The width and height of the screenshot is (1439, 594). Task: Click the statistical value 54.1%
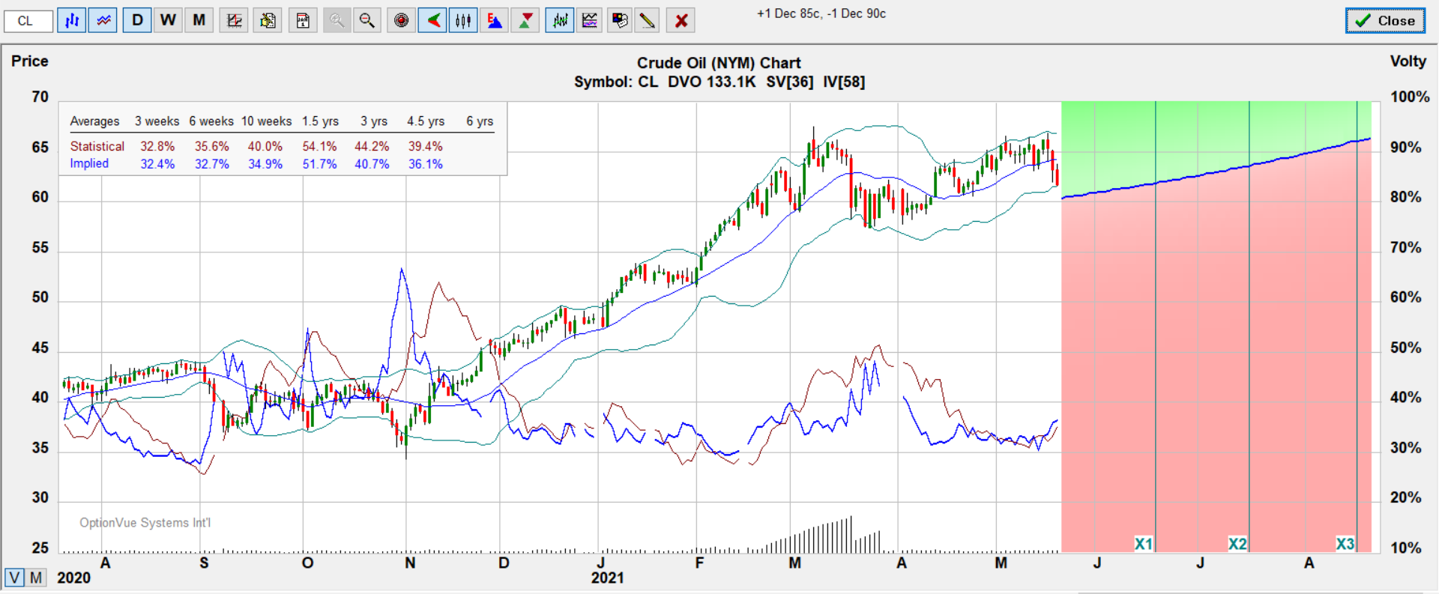319,146
